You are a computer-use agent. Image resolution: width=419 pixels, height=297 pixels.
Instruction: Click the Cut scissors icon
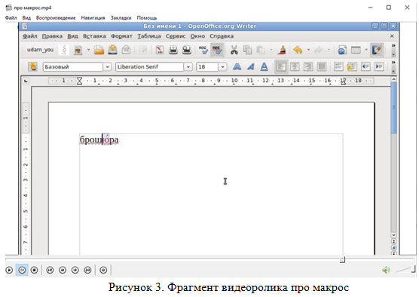[234, 50]
